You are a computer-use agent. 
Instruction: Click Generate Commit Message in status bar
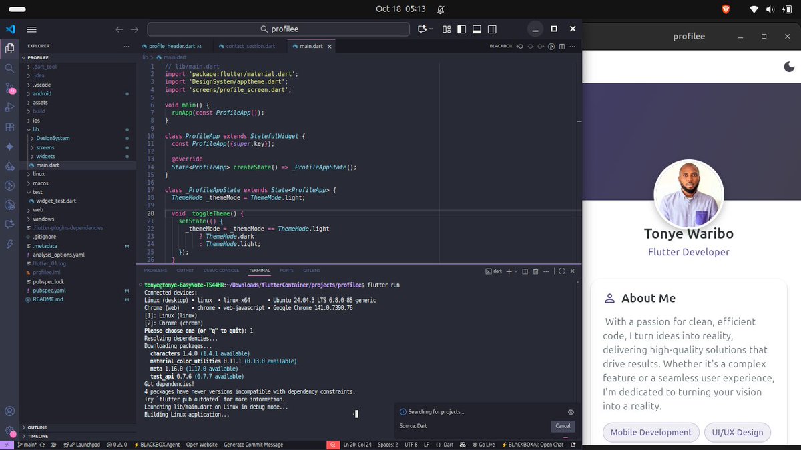pos(253,445)
